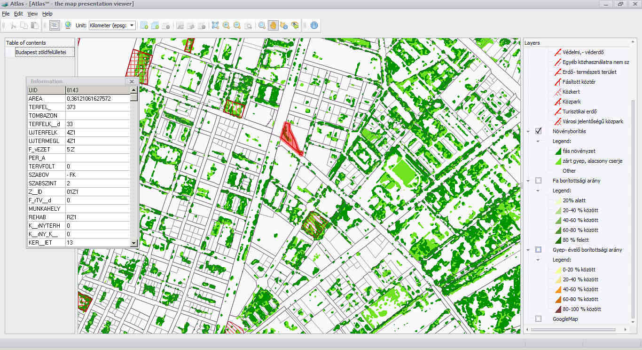Open the Unit dropdown
Viewport: 642px width, 350px height.
point(132,25)
